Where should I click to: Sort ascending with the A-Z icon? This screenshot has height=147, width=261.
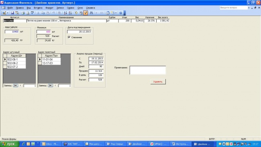[x=65, y=13]
